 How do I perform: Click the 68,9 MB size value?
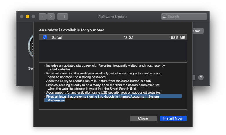pyautogui.click(x=178, y=38)
